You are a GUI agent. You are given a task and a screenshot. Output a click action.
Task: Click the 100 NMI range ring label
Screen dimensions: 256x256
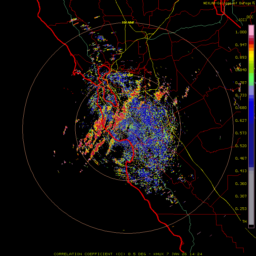tap(128, 22)
